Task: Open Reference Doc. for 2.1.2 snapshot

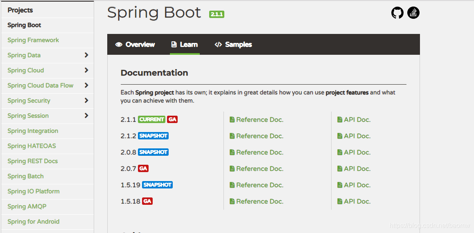Action: click(256, 136)
